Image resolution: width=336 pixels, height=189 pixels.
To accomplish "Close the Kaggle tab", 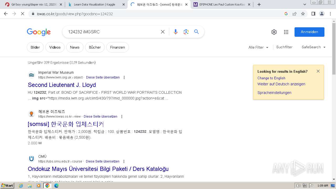I will [x=124, y=4].
